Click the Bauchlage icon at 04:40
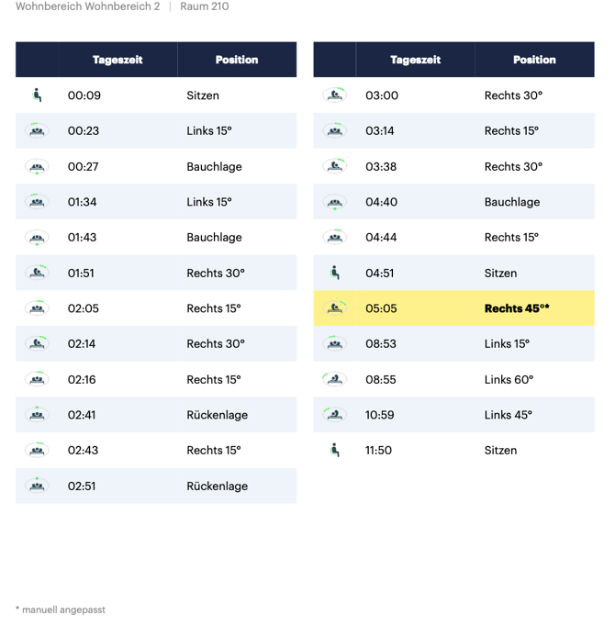 (x=335, y=202)
